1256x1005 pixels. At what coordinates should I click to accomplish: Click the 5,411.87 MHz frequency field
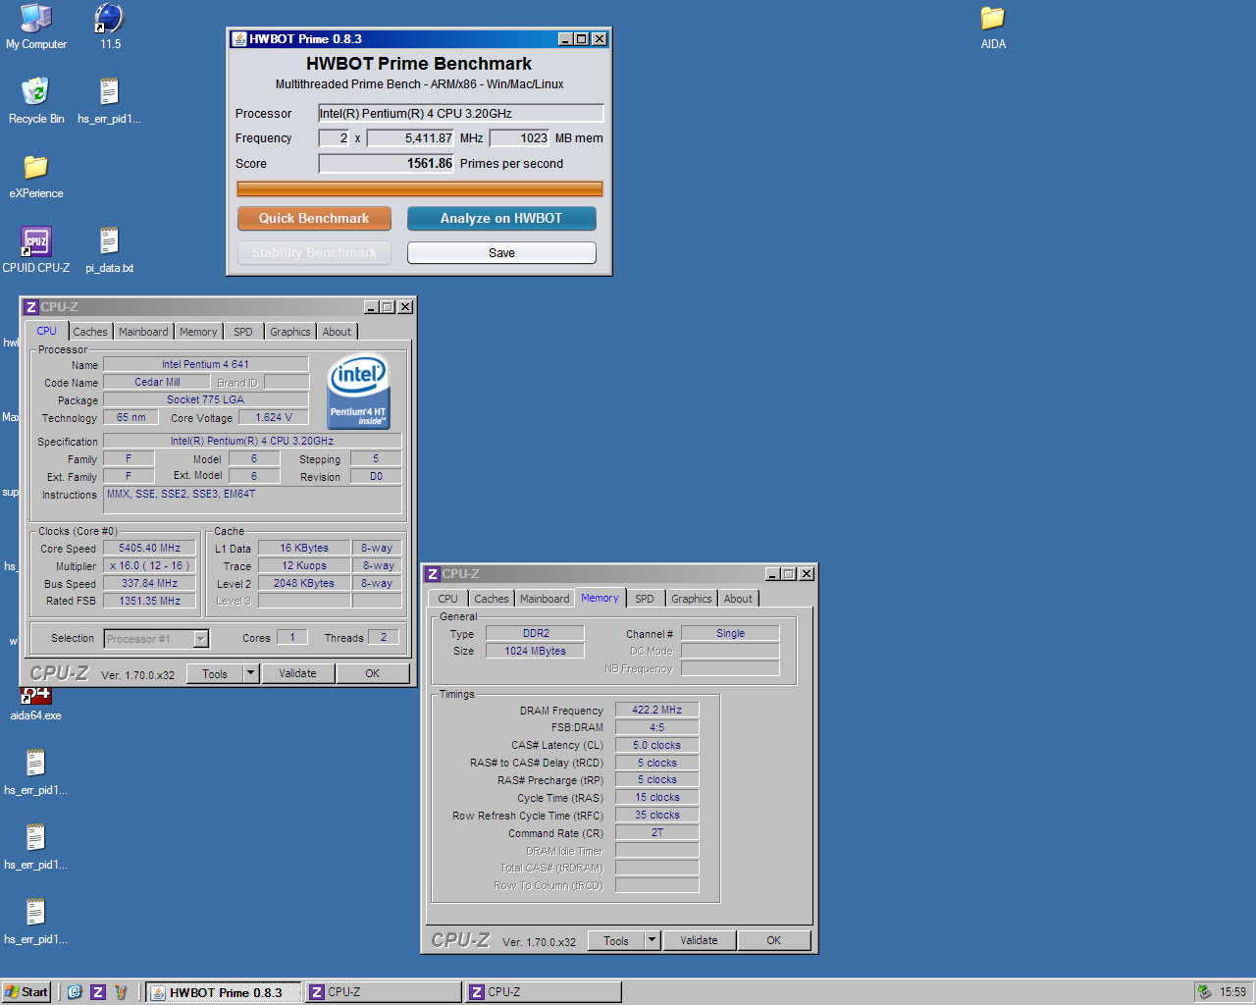411,138
